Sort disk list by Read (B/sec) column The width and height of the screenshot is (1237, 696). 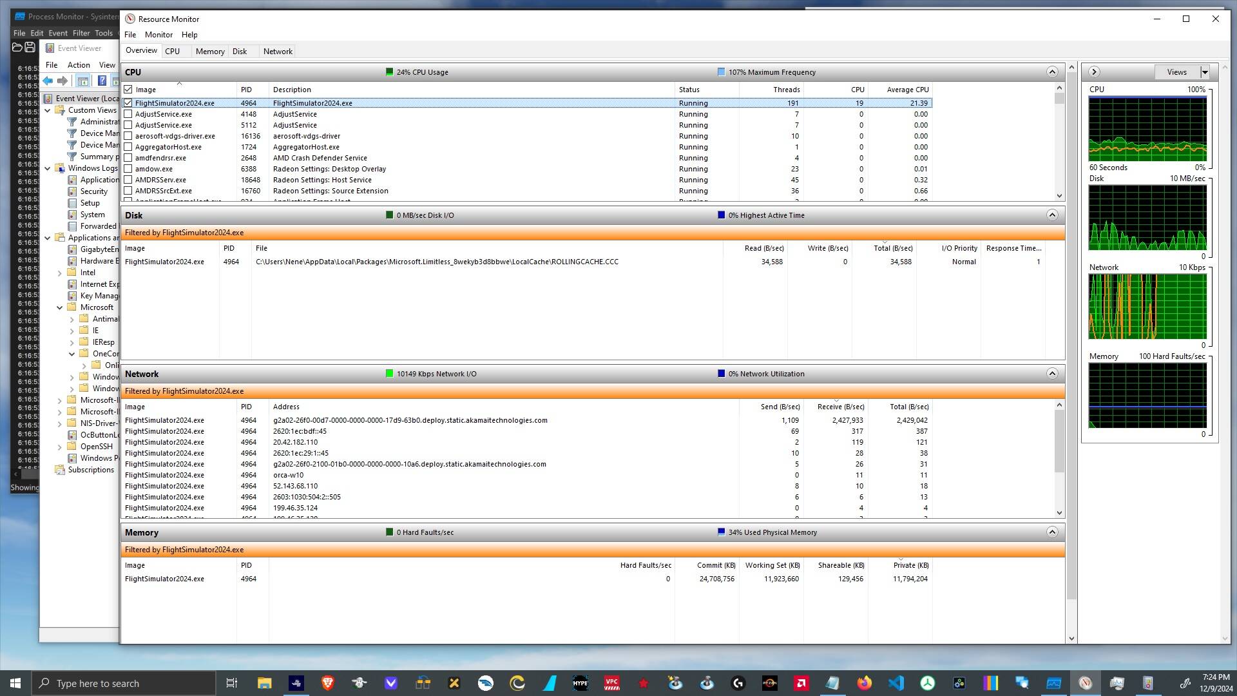(x=755, y=248)
